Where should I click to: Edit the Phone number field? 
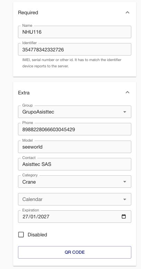coord(75,129)
